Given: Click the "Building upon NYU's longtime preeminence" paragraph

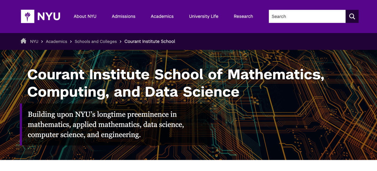Looking at the screenshot, I should pos(106,124).
